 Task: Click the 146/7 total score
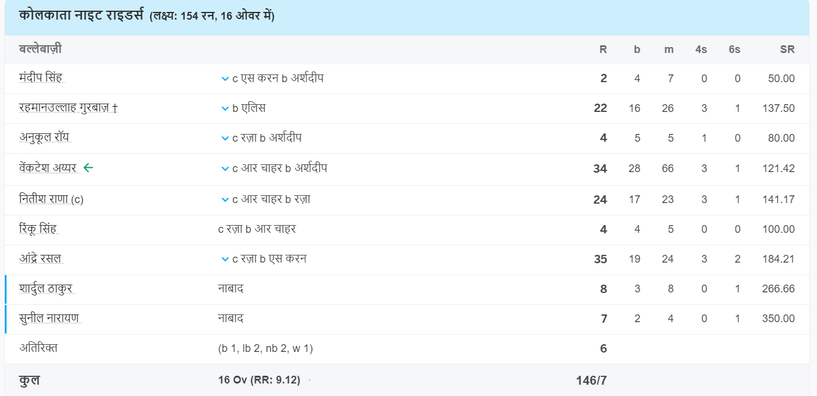point(591,381)
